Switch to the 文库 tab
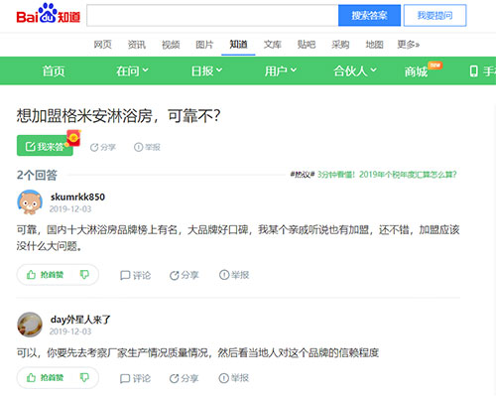The image size is (496, 397). (x=272, y=45)
